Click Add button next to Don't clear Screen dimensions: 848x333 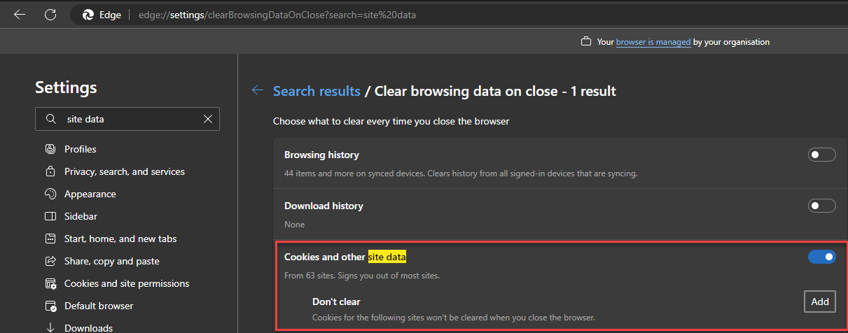819,302
